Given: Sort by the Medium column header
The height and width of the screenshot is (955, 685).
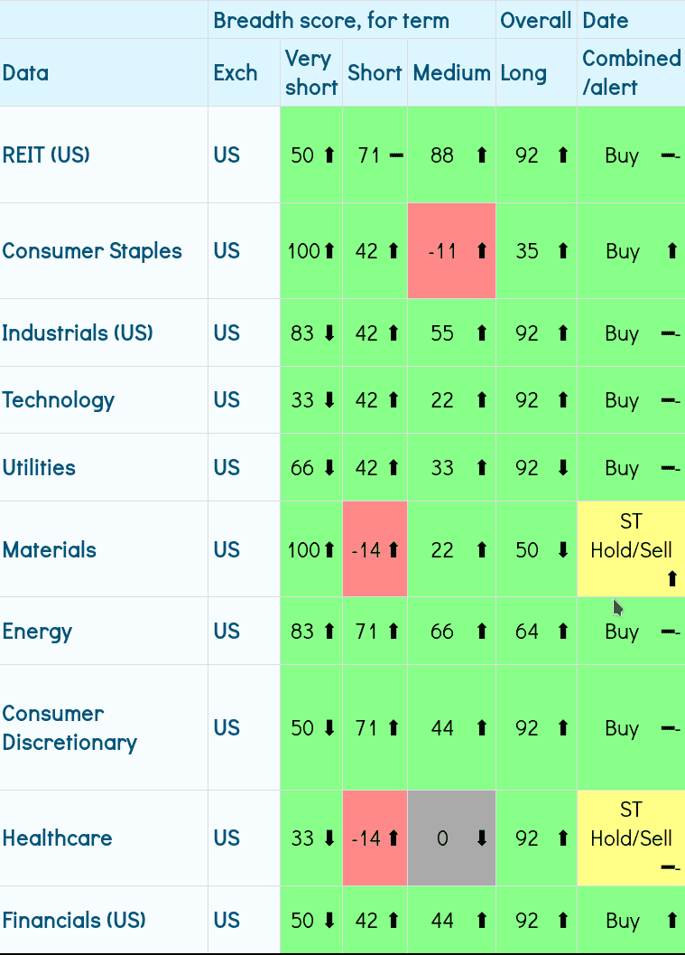Looking at the screenshot, I should 451,73.
